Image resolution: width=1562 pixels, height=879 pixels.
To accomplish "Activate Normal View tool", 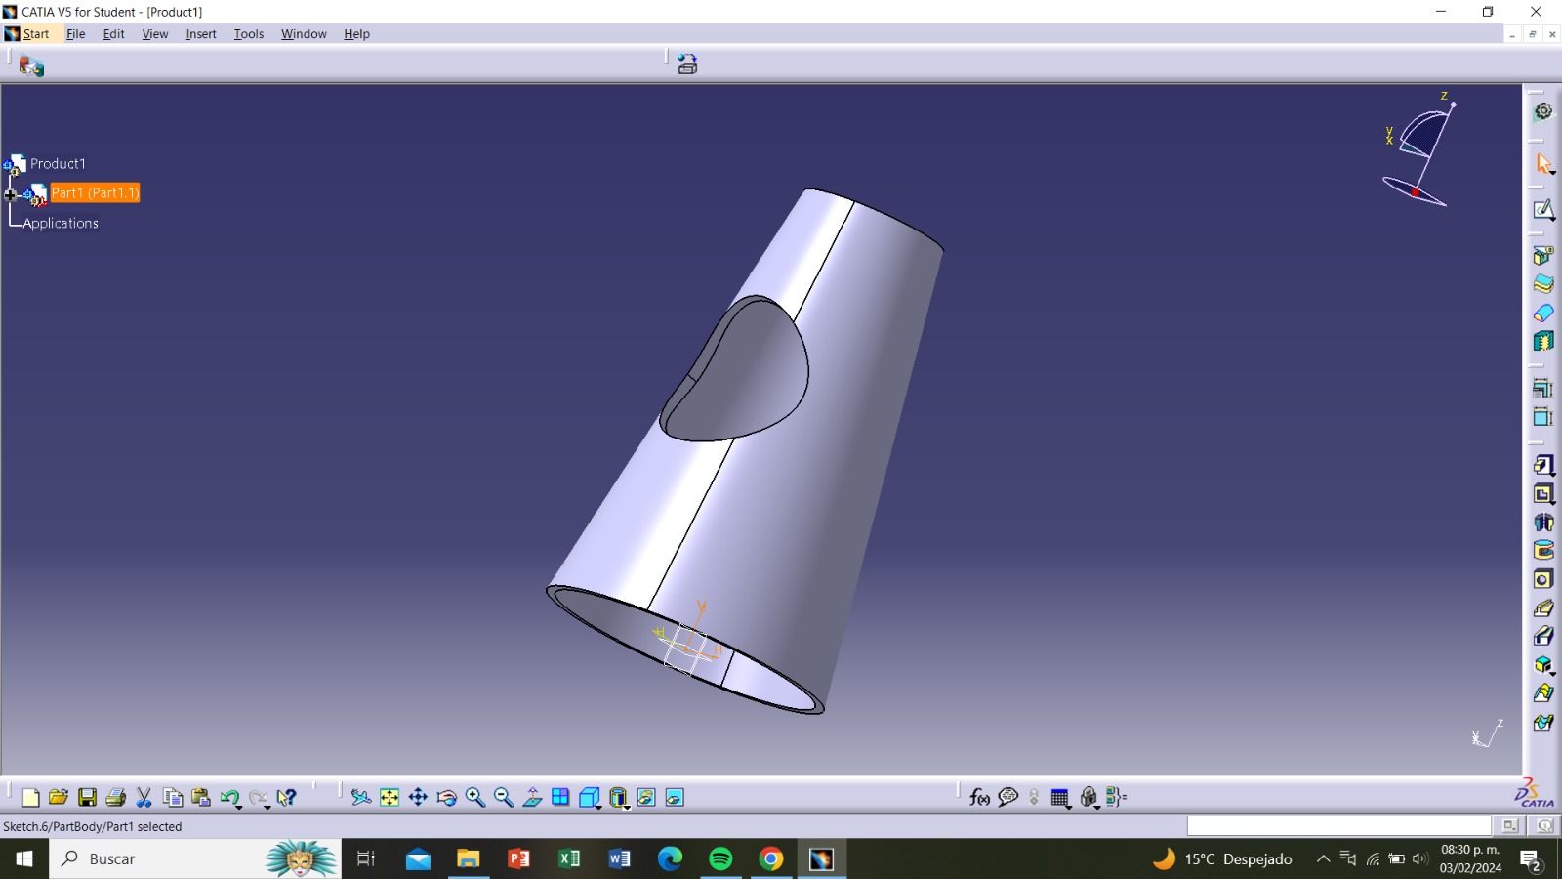I will 532,798.
